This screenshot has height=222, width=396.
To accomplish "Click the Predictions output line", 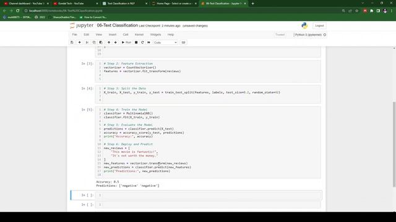I will [x=127, y=186].
